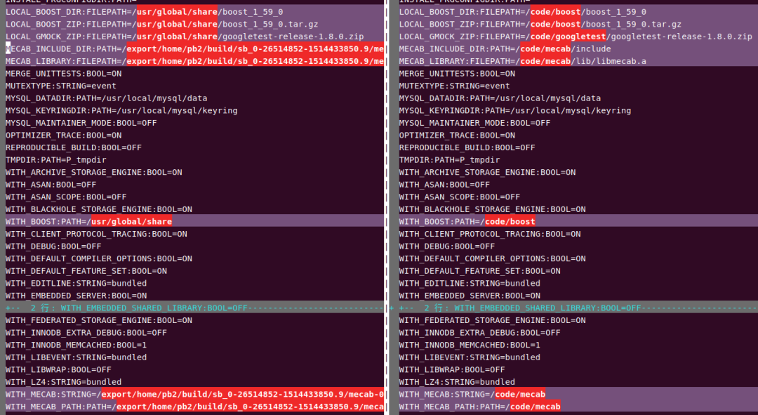This screenshot has height=415, width=758.
Task: Select WITH_ASAN_SCOPE:BOOL=OFF in right pane
Action: [x=459, y=197]
